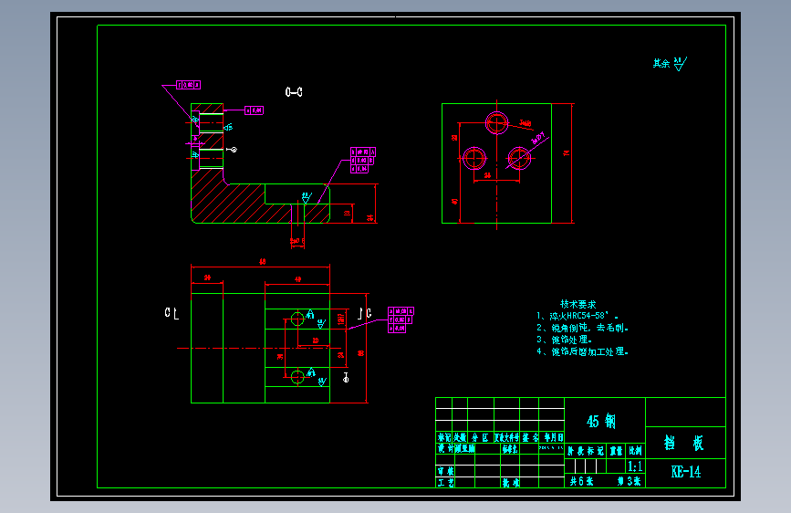This screenshot has width=791, height=513.
Task: Select the '技术要求' heading text
Action: point(578,304)
